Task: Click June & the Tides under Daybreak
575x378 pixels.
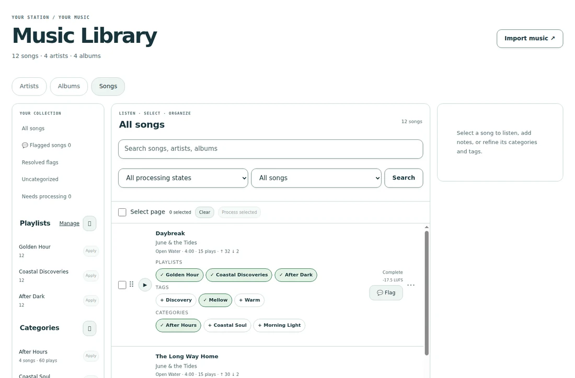Action: pyautogui.click(x=176, y=243)
